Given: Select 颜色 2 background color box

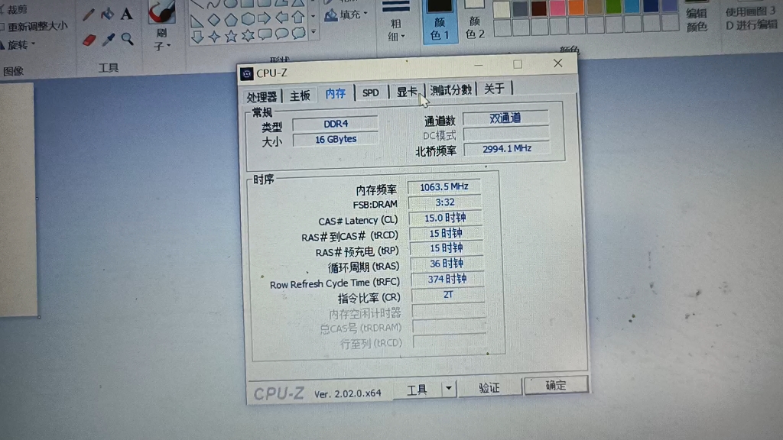Looking at the screenshot, I should pyautogui.click(x=474, y=20).
